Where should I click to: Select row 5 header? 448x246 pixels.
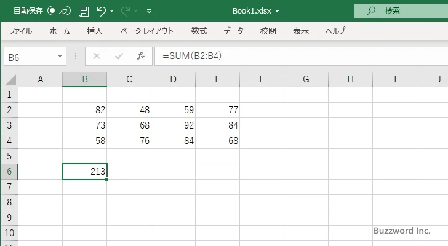click(x=9, y=156)
